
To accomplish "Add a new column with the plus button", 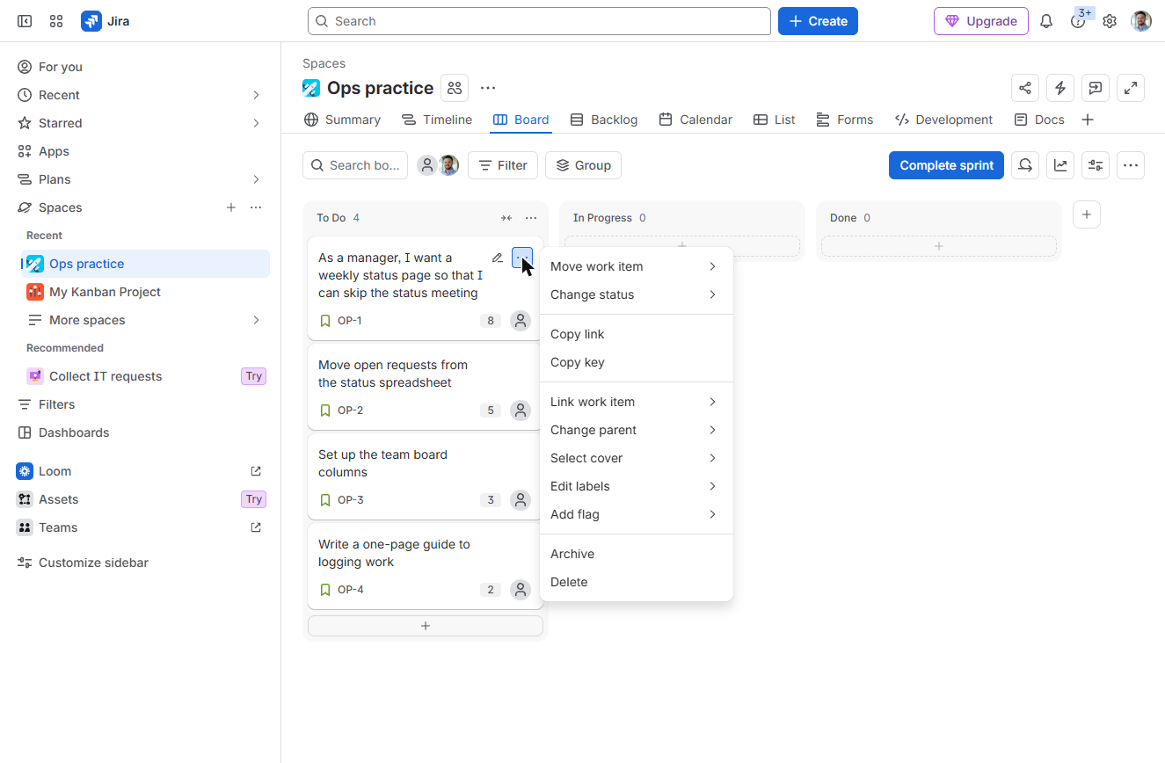I will pos(1087,214).
